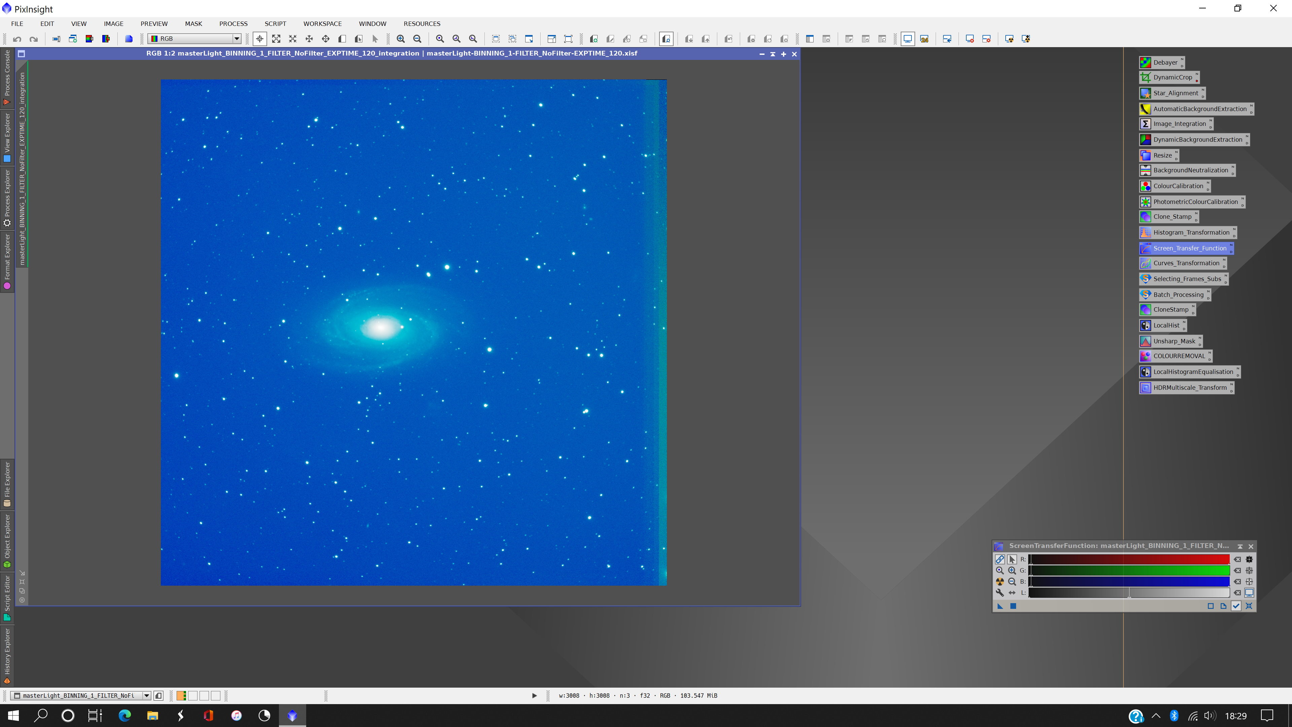Expand the File Explorer side panel

tap(7, 484)
